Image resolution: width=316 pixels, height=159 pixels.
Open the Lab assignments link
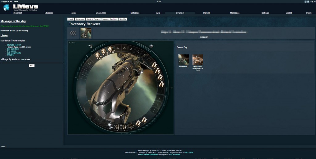tap(14, 53)
